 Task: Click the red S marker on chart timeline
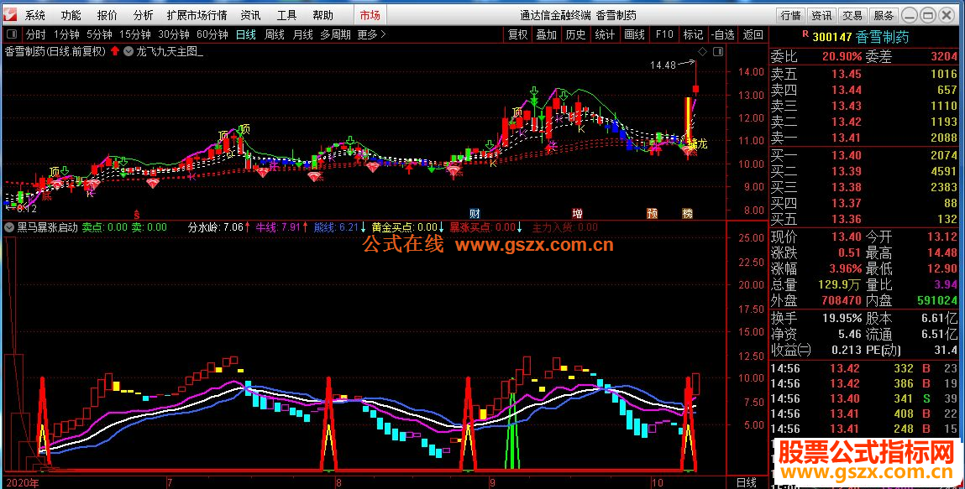pyautogui.click(x=137, y=215)
